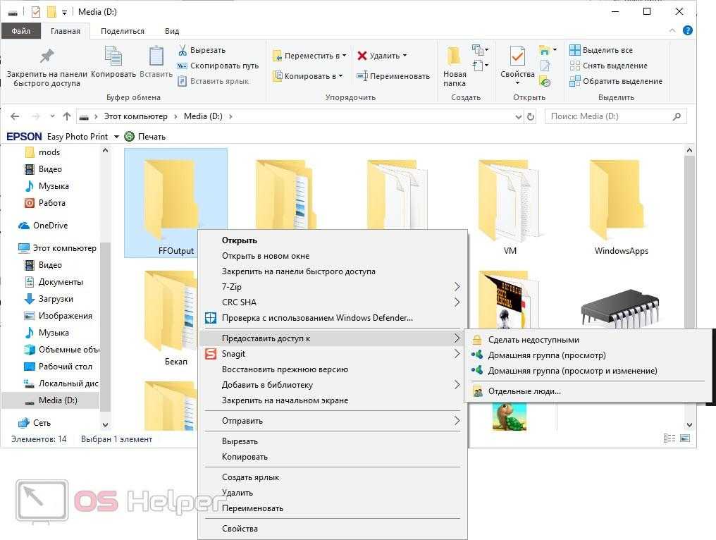Expand the 'Переместить в' dropdown

click(x=344, y=56)
